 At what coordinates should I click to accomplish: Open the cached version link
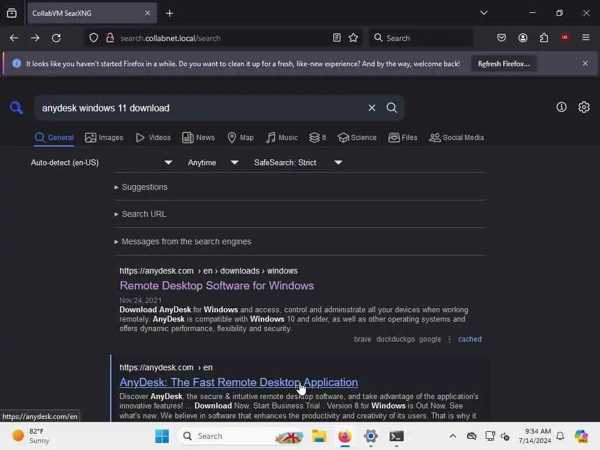[x=469, y=339]
